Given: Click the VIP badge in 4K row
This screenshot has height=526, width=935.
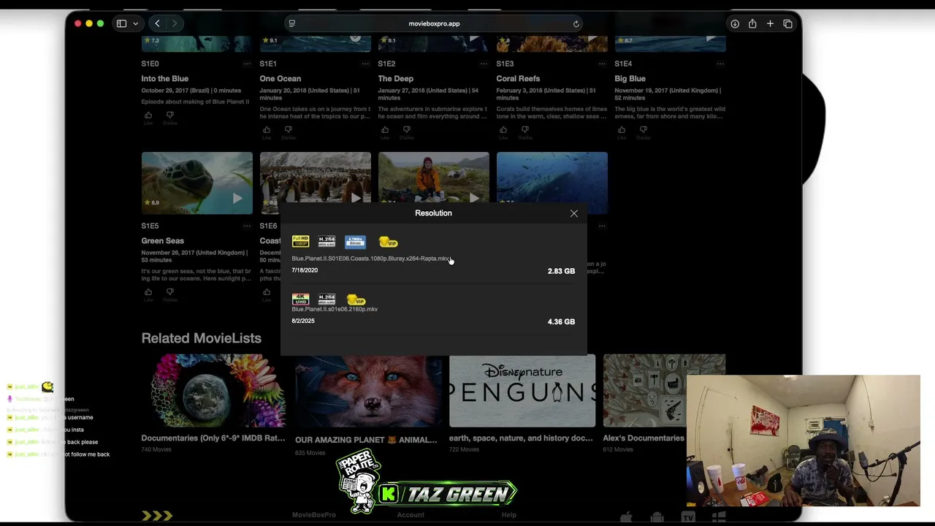Looking at the screenshot, I should [x=356, y=300].
